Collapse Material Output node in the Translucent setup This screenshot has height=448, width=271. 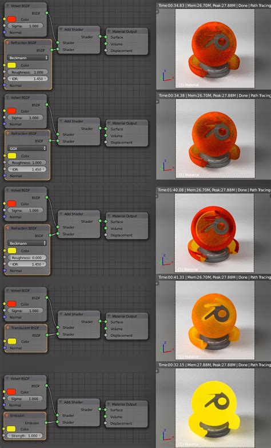click(109, 317)
